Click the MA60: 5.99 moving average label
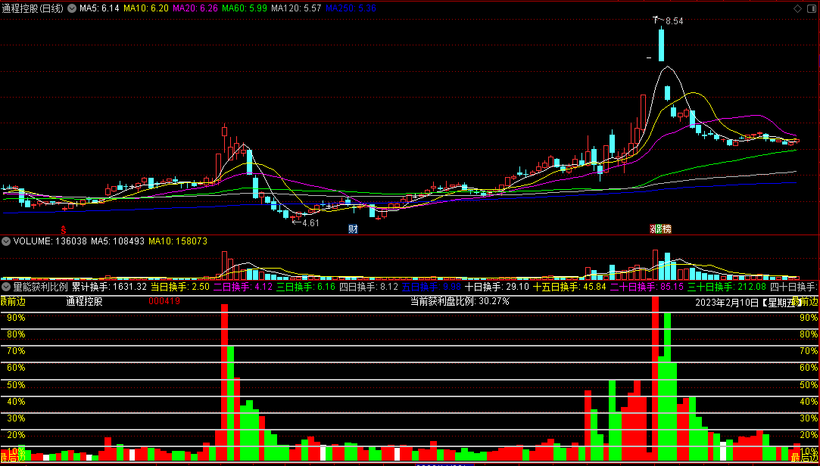This screenshot has width=820, height=466. coord(245,8)
